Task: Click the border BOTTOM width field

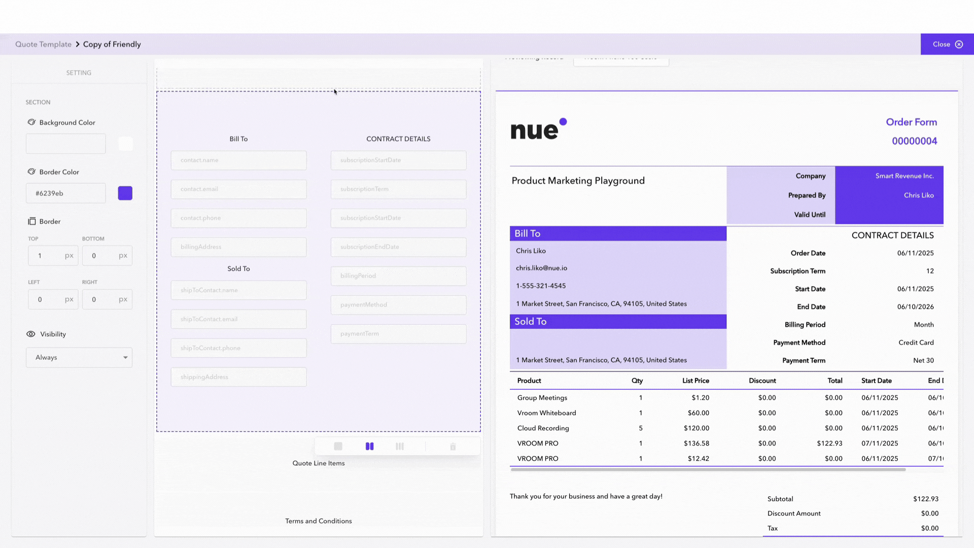Action: [x=107, y=256]
